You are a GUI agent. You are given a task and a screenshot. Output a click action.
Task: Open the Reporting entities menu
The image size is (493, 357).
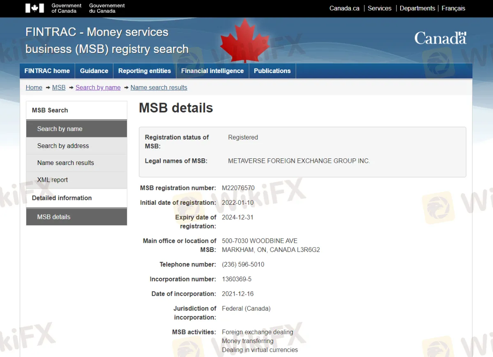click(x=145, y=71)
